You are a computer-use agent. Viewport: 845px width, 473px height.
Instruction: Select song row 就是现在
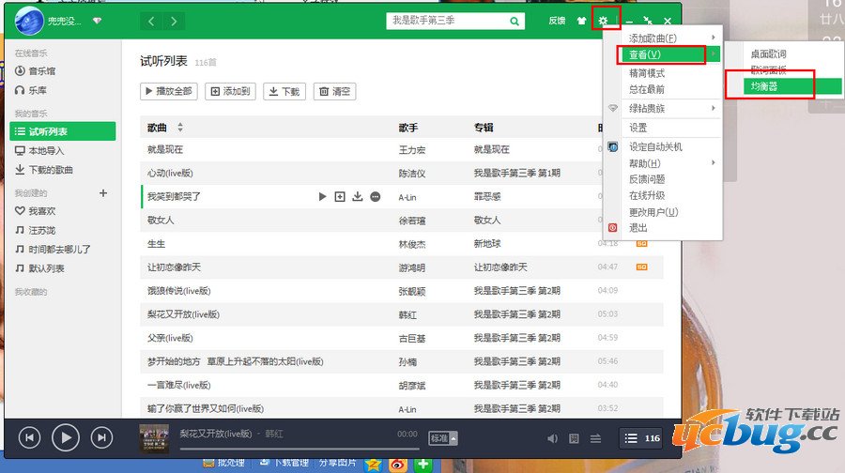[402, 150]
